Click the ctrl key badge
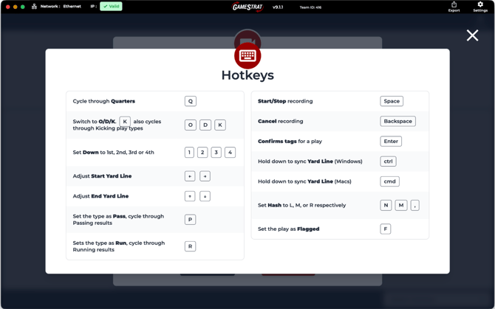This screenshot has width=495, height=309. [x=388, y=162]
